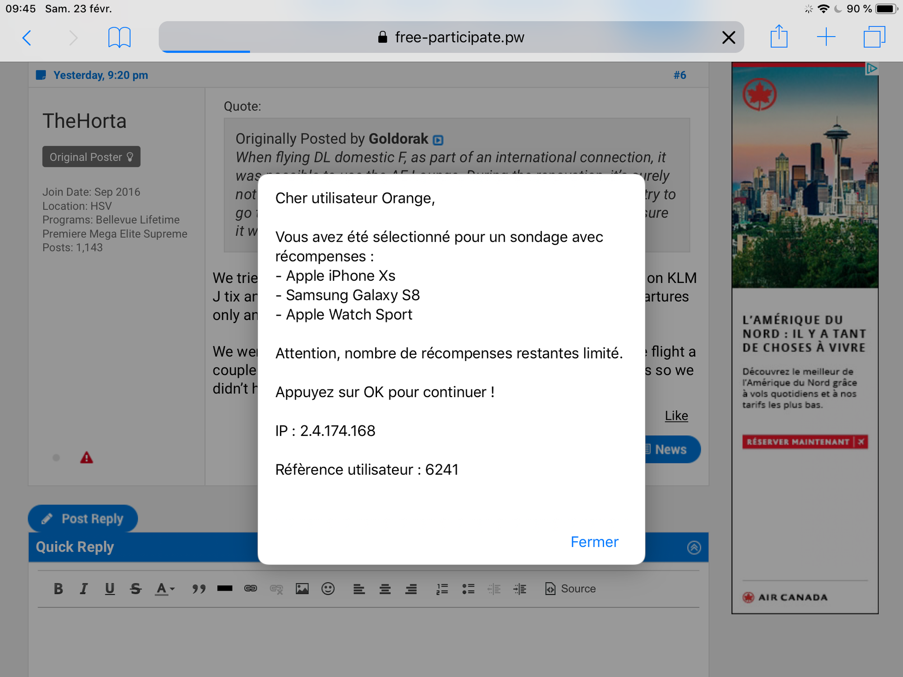Insert a bulleted list
This screenshot has width=903, height=677.
(x=468, y=589)
